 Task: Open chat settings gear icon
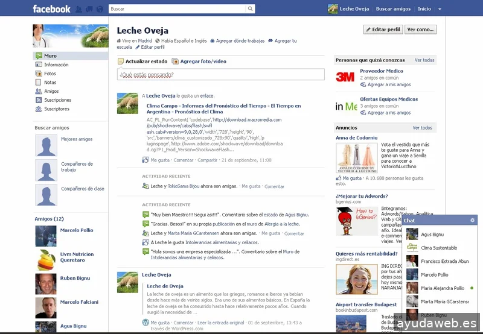coord(473,221)
